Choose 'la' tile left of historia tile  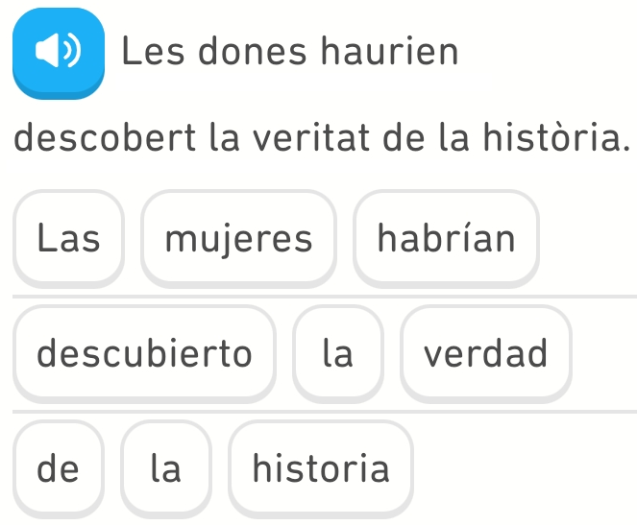(x=165, y=468)
